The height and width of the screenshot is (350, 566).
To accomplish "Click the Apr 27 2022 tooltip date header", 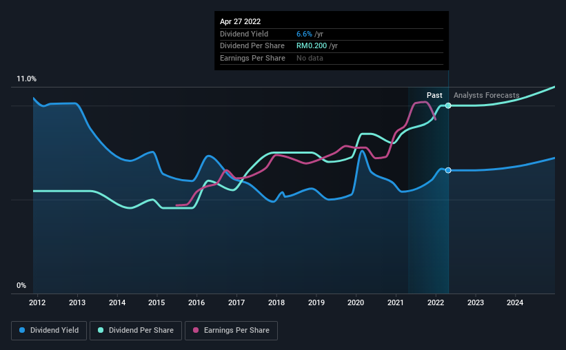I will click(x=240, y=21).
